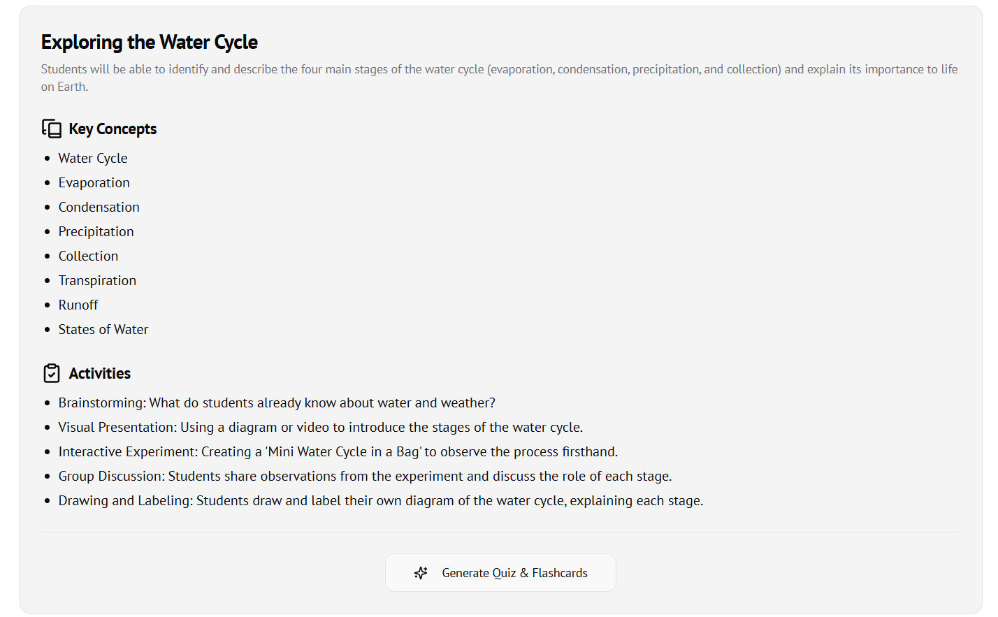The image size is (998, 617).
Task: Choose the Evaporation list item
Action: pos(94,183)
